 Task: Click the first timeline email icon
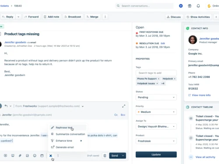[x=191, y=118]
